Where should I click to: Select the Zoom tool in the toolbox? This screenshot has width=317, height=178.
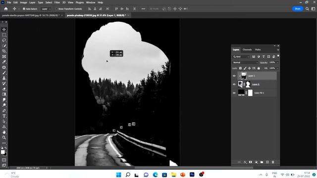4,137
